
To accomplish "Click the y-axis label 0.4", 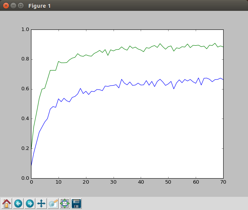I will point(25,119).
